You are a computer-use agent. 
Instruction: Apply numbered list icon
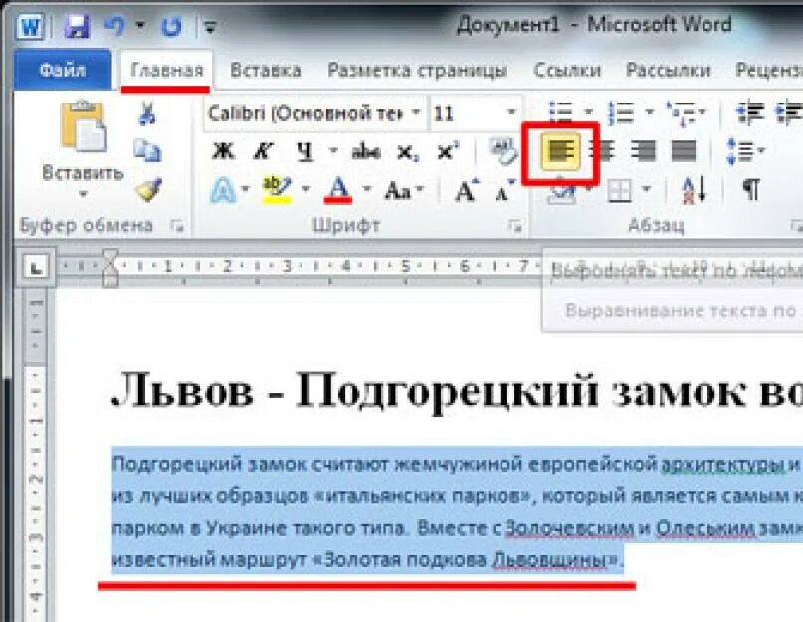(621, 112)
